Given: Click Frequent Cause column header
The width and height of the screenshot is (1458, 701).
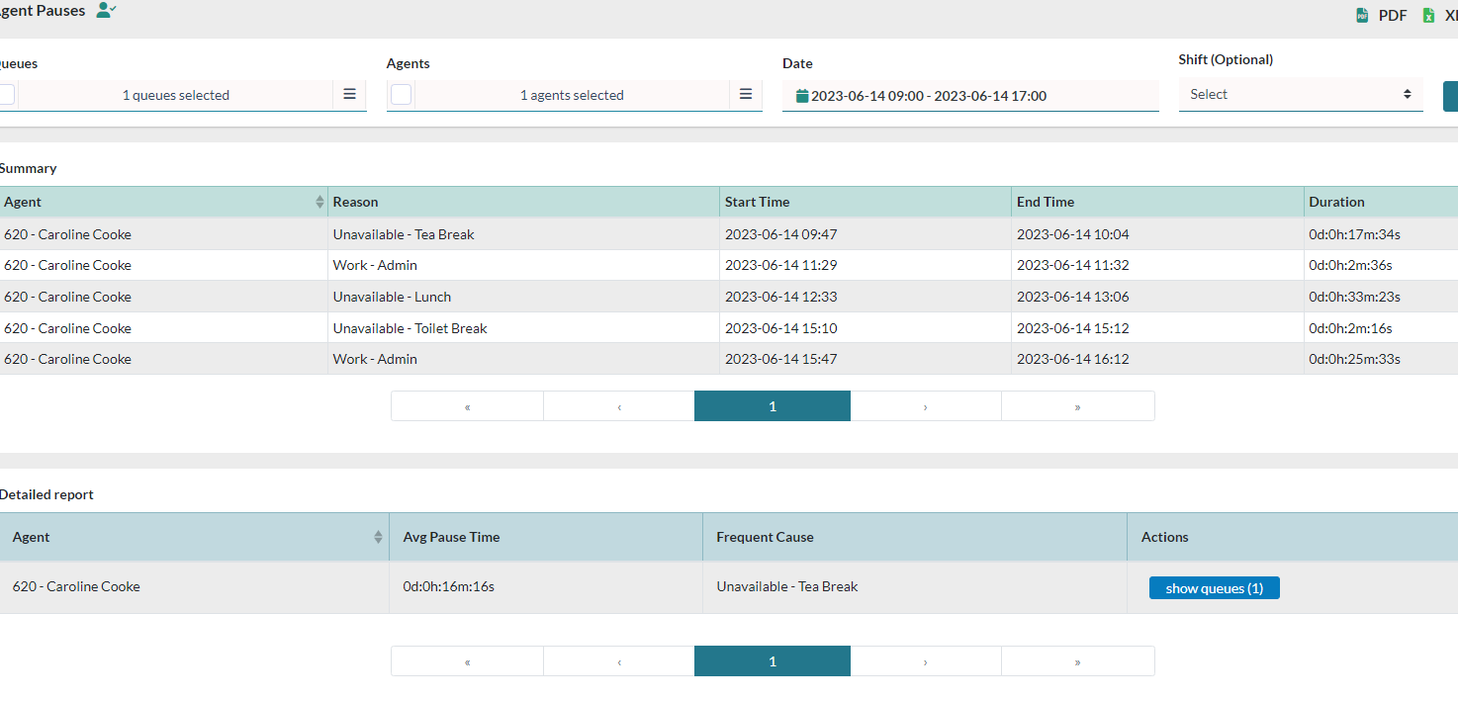Looking at the screenshot, I should 915,537.
